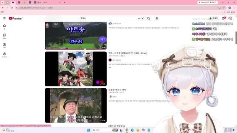Switch to the YouTube tab
The height and width of the screenshot is (133, 237).
pos(13,3)
